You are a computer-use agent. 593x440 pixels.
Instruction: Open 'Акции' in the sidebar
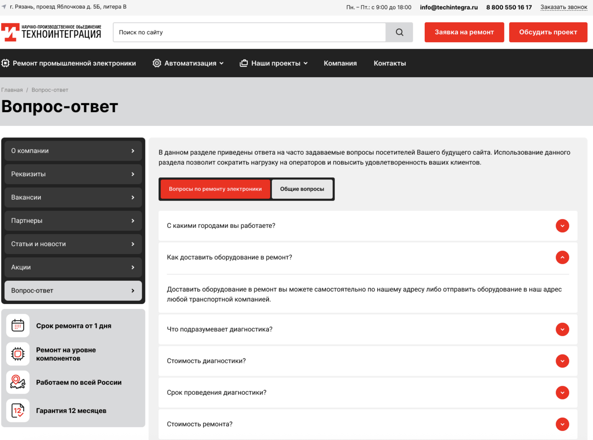[73, 267]
